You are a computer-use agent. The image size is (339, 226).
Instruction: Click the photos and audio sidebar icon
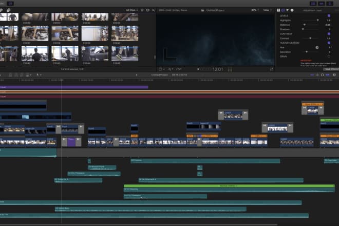pos(1,10)
